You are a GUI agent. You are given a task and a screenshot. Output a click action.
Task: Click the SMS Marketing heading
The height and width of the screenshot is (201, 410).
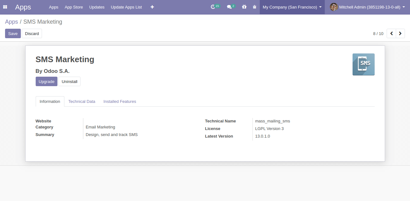pyautogui.click(x=65, y=59)
